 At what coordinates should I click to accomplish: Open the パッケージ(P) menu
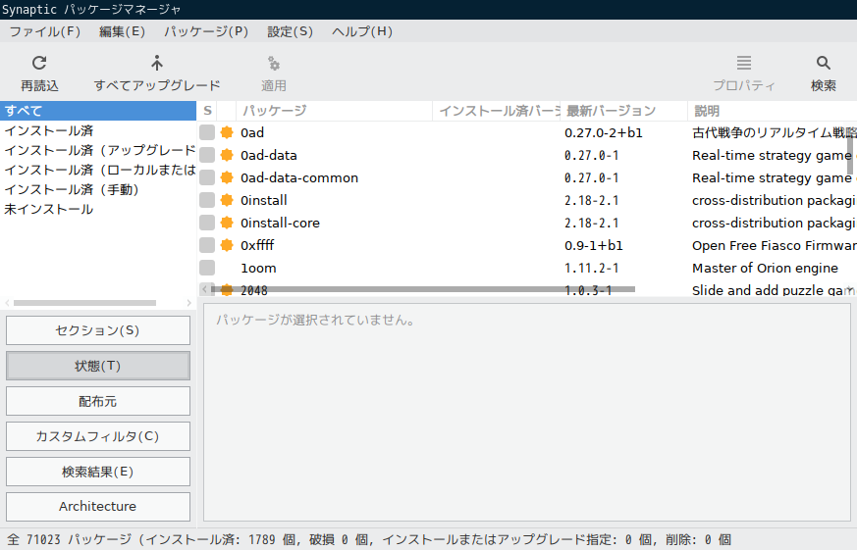[206, 31]
